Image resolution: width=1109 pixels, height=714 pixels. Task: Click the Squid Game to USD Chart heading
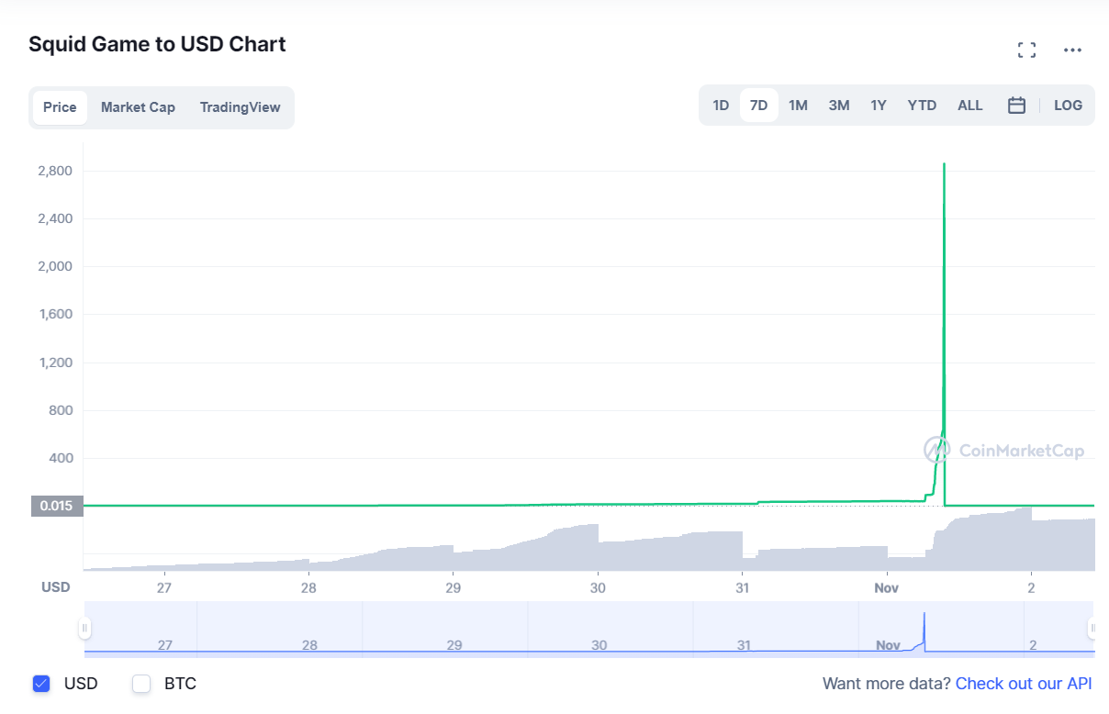click(x=157, y=44)
